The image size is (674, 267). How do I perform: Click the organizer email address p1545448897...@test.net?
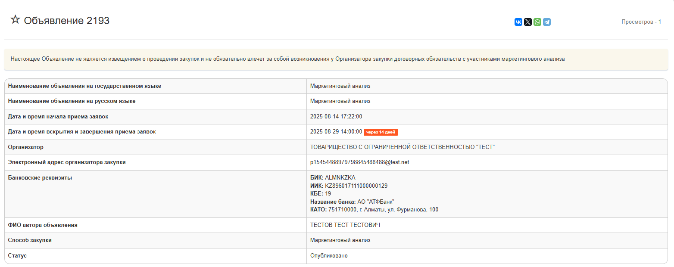click(359, 162)
